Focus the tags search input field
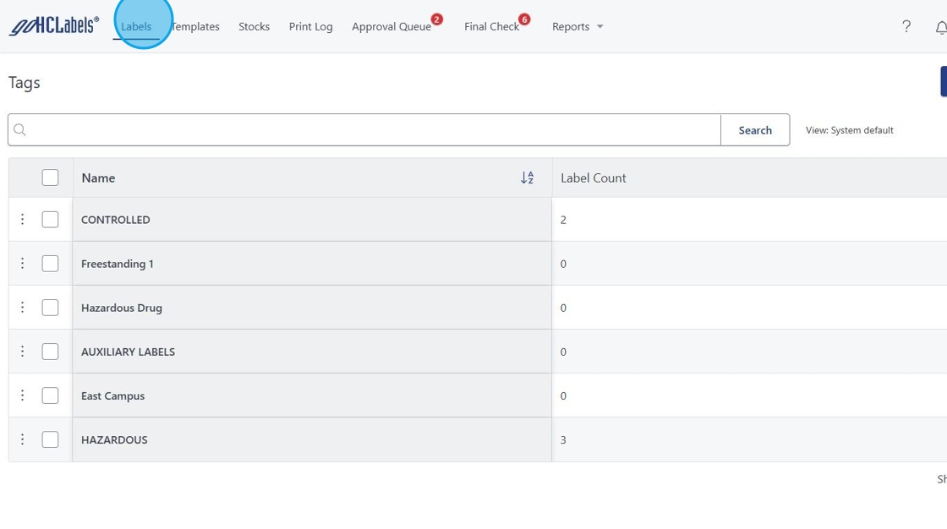This screenshot has height=529, width=947. pos(372,130)
